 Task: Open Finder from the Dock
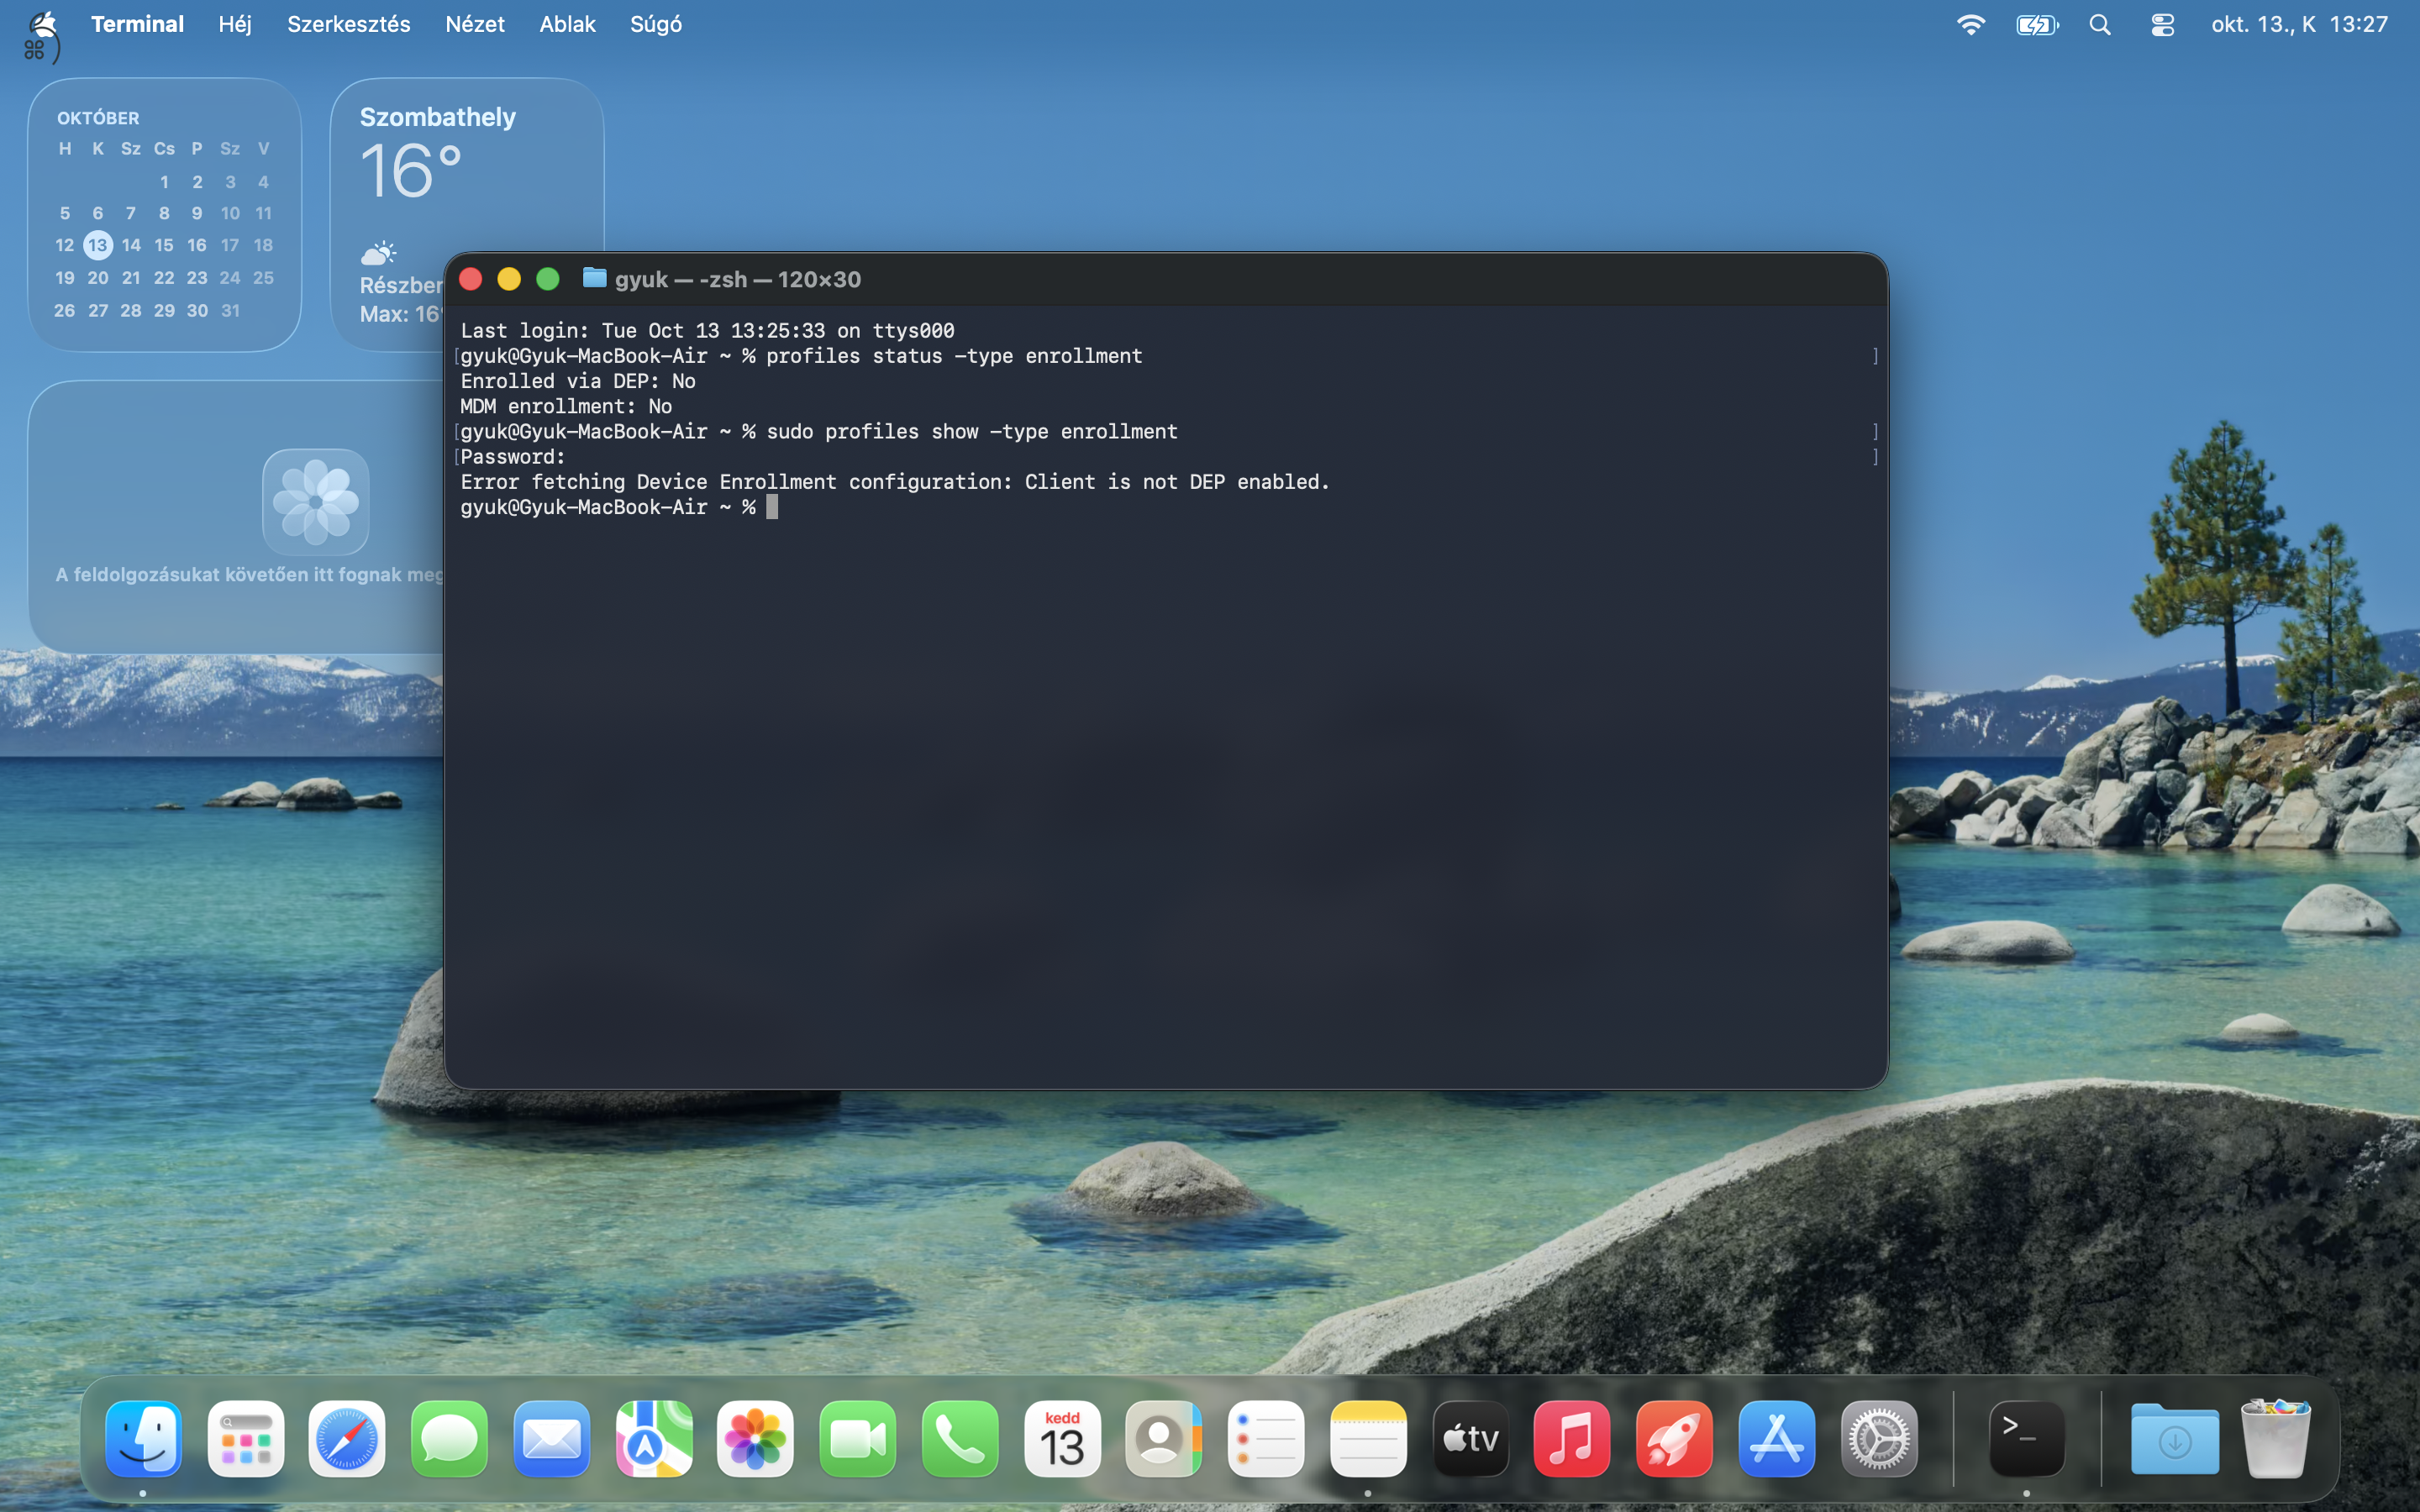(x=143, y=1439)
